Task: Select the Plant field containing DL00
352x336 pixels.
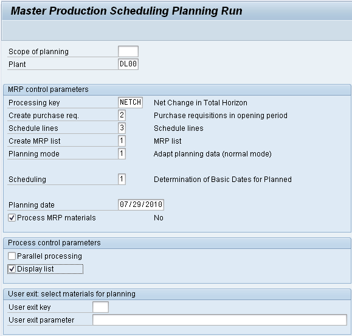Action: (128, 64)
